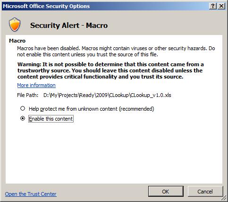
Task: Click the File Path label
Action: point(28,95)
